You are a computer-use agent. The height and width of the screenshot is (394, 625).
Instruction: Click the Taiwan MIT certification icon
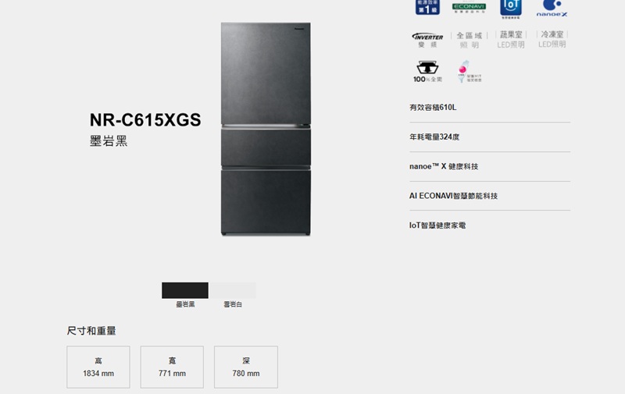click(470, 72)
